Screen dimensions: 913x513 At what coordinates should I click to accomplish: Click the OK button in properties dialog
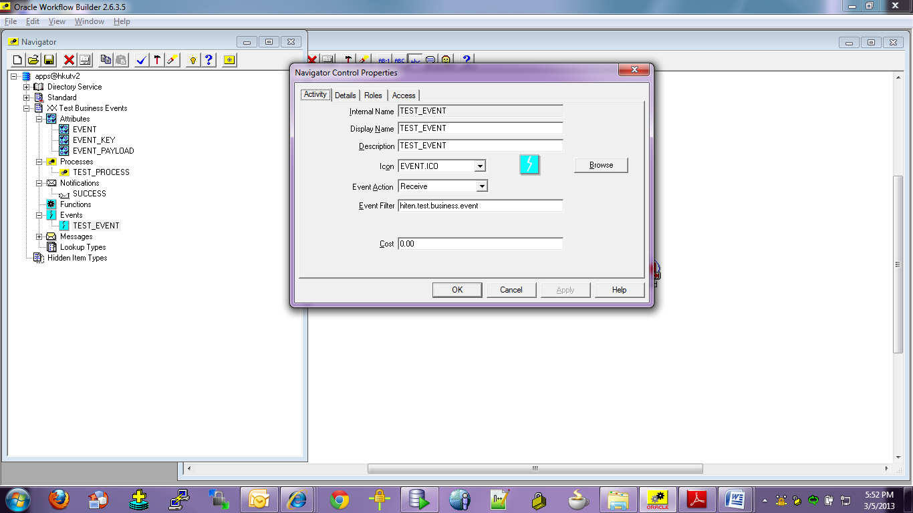point(457,290)
